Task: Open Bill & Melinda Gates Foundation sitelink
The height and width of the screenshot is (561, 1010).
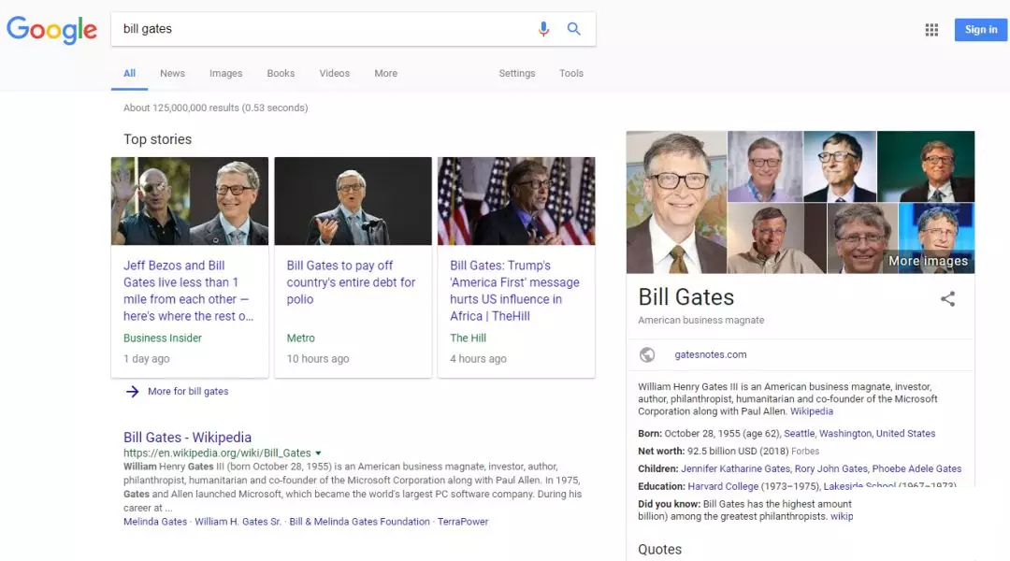Action: (359, 522)
